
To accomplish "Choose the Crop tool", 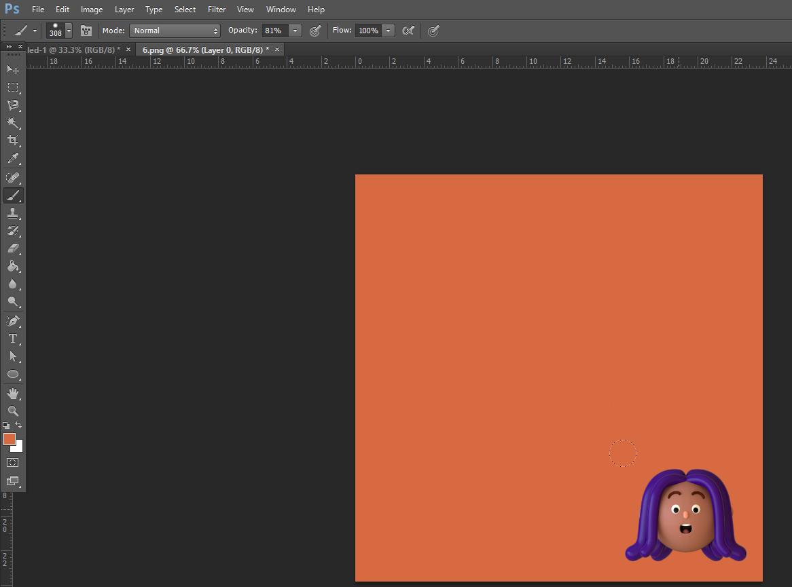I will click(x=12, y=140).
